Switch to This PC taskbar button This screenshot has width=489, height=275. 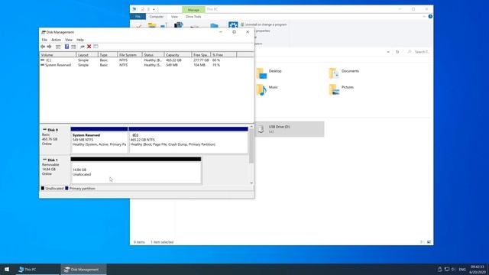tap(37, 270)
